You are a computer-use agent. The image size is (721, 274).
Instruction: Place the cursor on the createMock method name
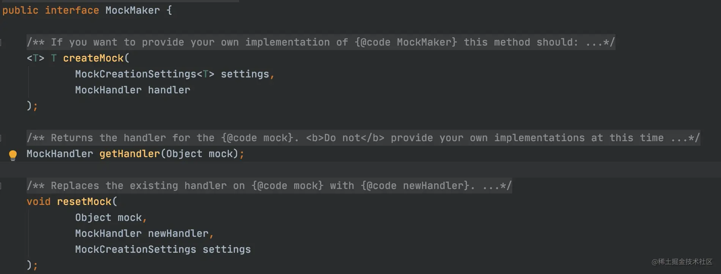pyautogui.click(x=93, y=58)
